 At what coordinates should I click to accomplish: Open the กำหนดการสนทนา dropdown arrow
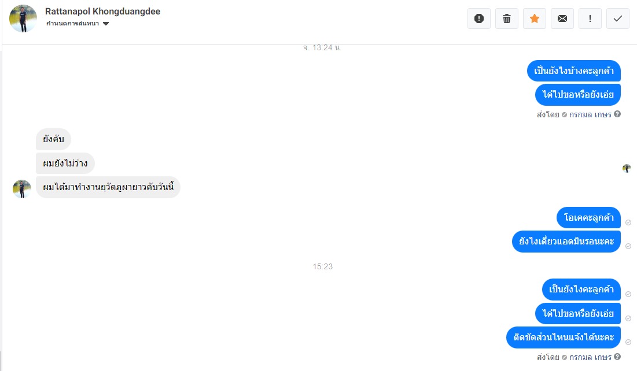[x=106, y=24]
